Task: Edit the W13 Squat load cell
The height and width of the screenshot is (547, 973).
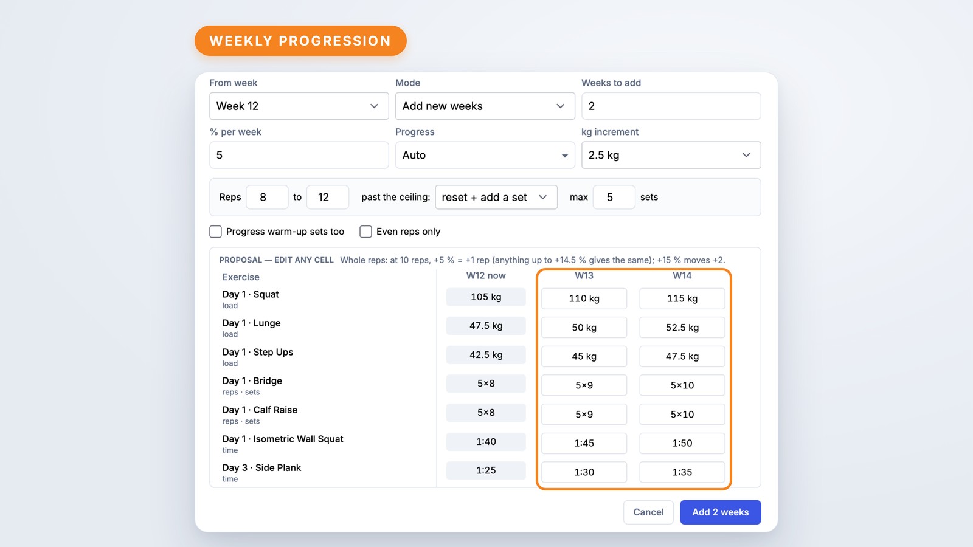Action: [584, 298]
